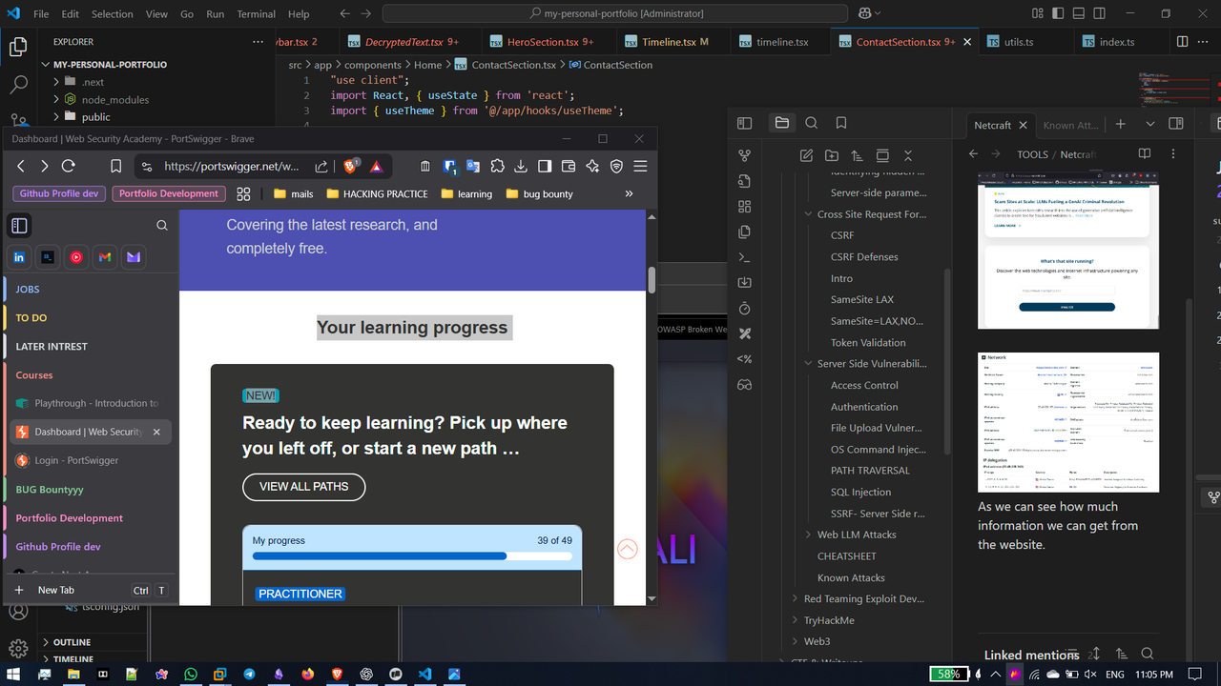Show more Brave bookmarks overflow chevron
This screenshot has width=1221, height=686.
629,193
